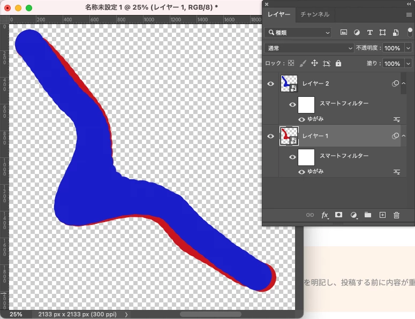Screen dimensions: 415x319
Task: Open the 種類 filter type dropdown
Action: click(x=298, y=33)
